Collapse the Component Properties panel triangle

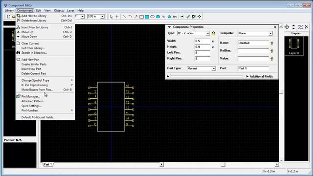click(169, 27)
